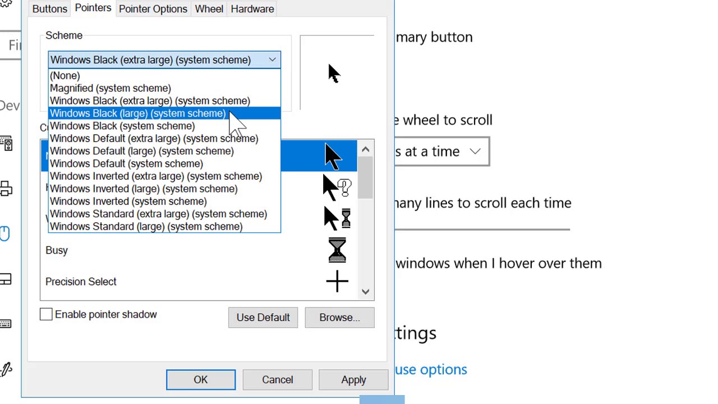Select the Pointers tab
Screen dimensions: 718x404
tap(93, 8)
